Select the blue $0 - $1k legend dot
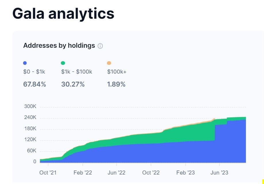 [x=25, y=63]
